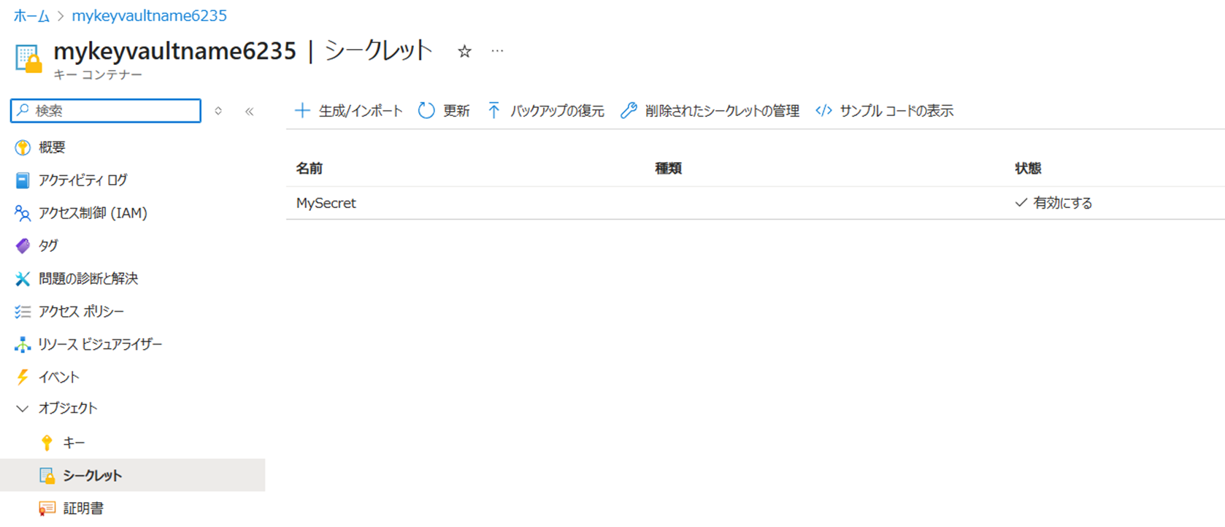1225x527 pixels.
Task: Click the code brackets icon for サンプル コード
Action: click(823, 111)
